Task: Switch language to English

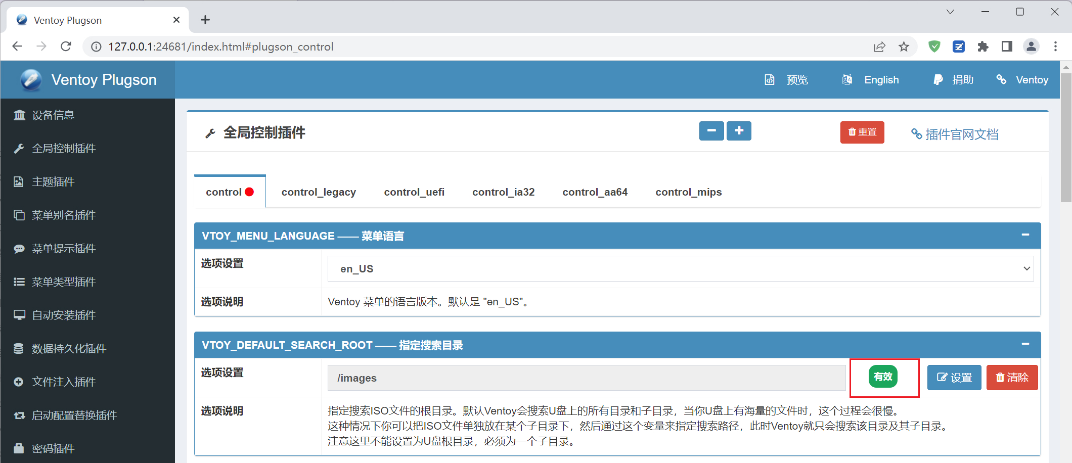Action: [x=870, y=80]
